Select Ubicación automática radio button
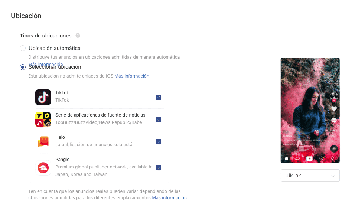 23,48
